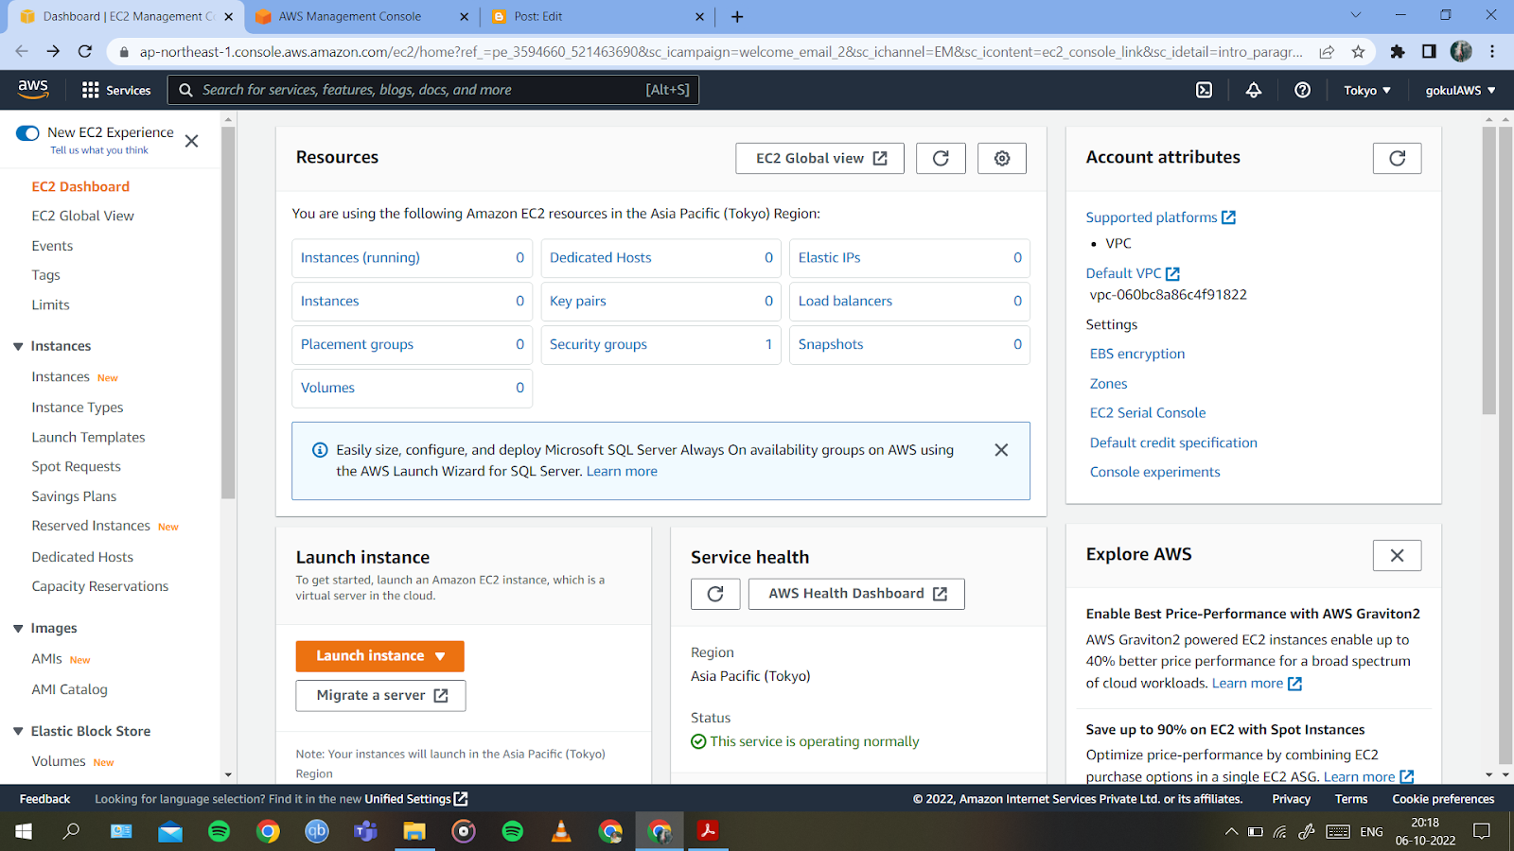The height and width of the screenshot is (851, 1514).
Task: Open Instance Types in sidebar
Action: (78, 408)
